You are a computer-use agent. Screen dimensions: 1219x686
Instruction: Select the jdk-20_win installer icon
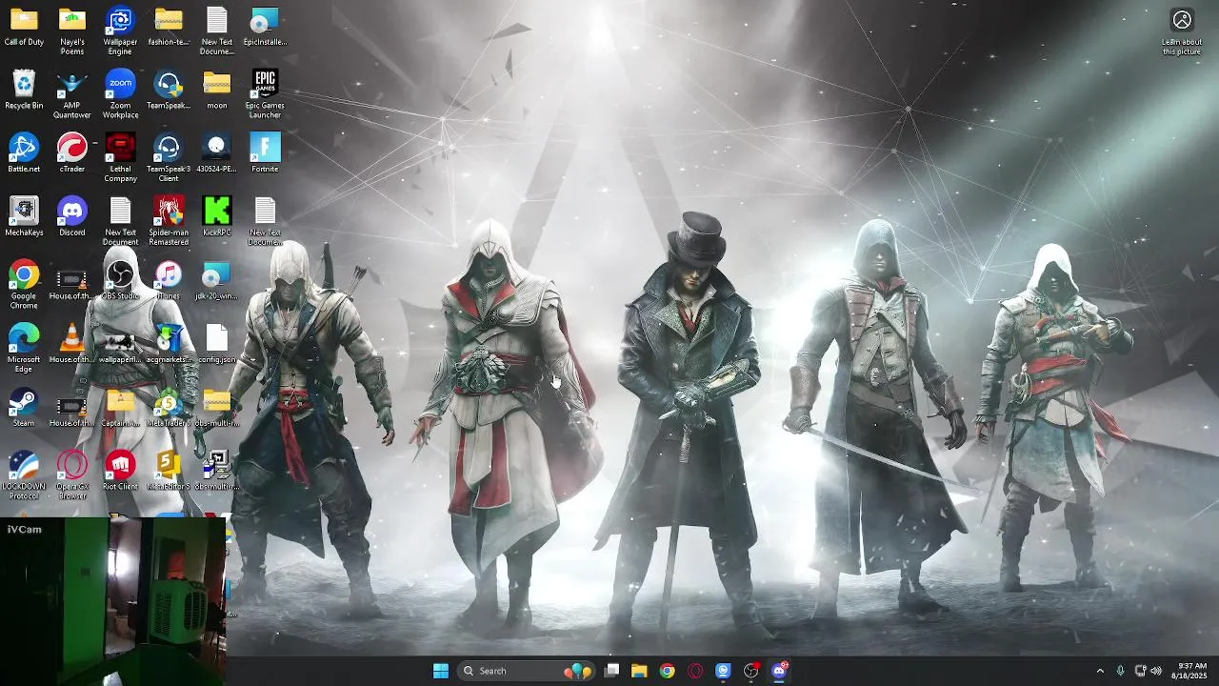tap(217, 281)
